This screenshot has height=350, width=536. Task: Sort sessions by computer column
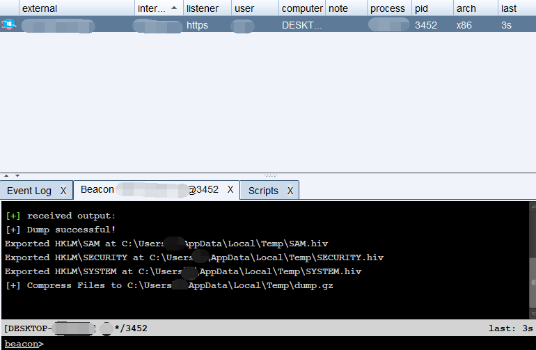pyautogui.click(x=302, y=8)
